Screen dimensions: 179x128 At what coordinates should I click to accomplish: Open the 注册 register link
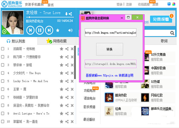(x=129, y=4)
